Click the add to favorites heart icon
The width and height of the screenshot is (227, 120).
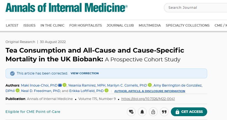pos(131,112)
